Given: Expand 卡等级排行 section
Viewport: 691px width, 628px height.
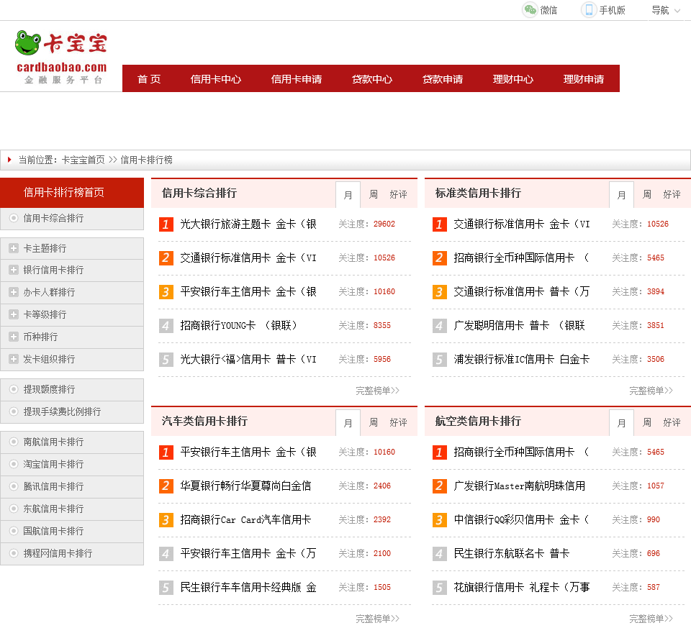Looking at the screenshot, I should point(14,314).
